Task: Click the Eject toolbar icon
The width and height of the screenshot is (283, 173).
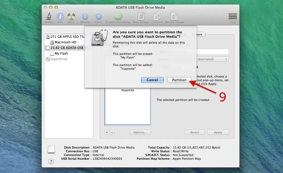Action: coord(99,17)
